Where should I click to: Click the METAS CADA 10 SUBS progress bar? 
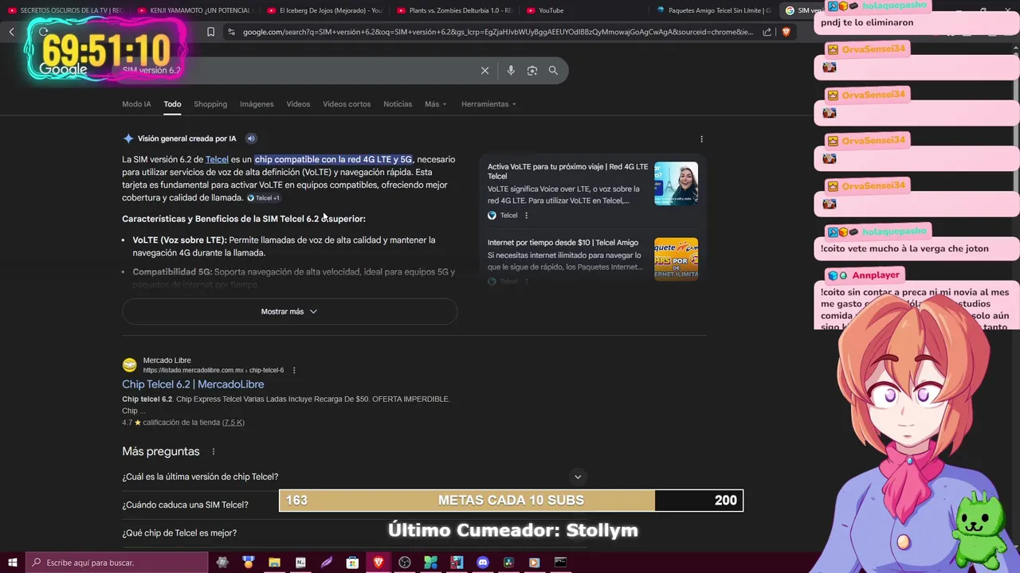coord(511,500)
